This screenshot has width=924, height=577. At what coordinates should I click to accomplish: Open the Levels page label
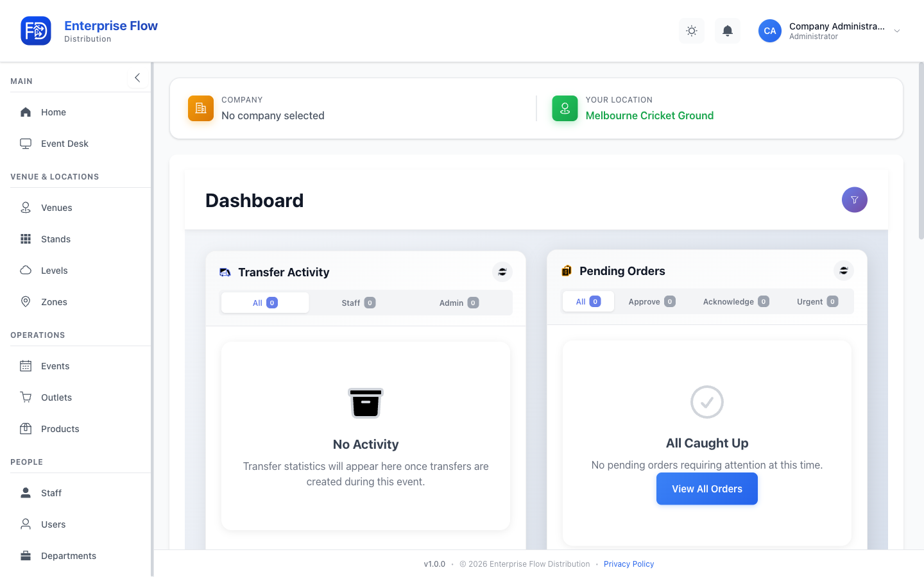click(55, 271)
